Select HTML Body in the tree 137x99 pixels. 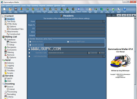(11, 24)
